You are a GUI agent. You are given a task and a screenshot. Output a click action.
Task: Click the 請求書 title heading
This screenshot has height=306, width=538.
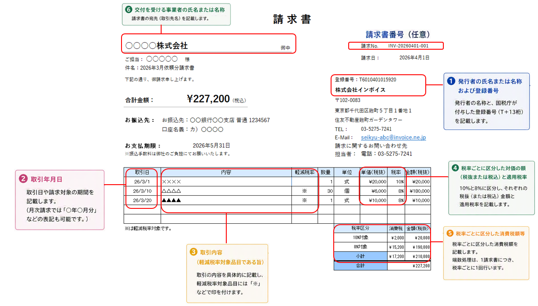[292, 19]
